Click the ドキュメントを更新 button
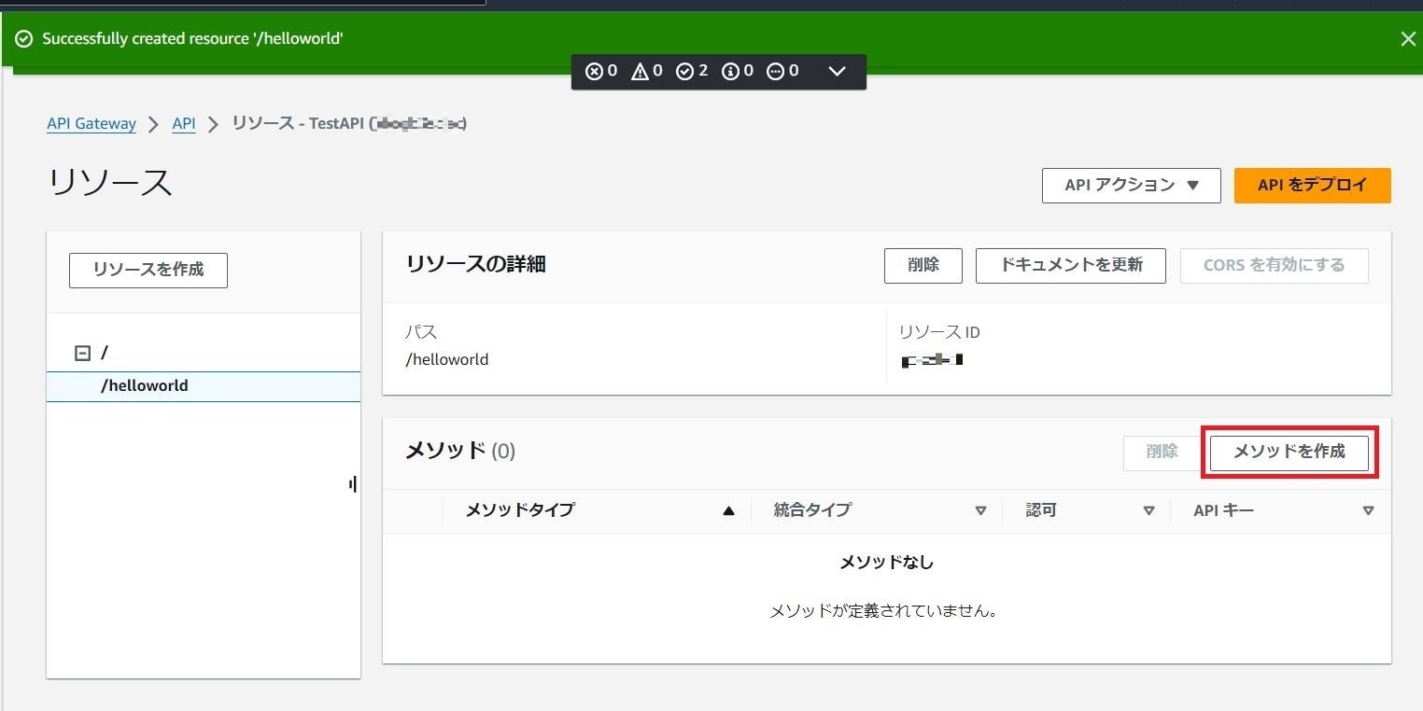This screenshot has height=711, width=1423. click(x=1071, y=265)
